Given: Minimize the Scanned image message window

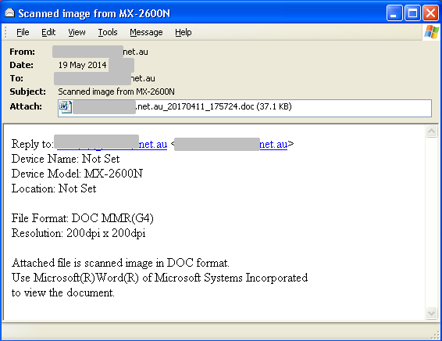Looking at the screenshot, I should 394,13.
